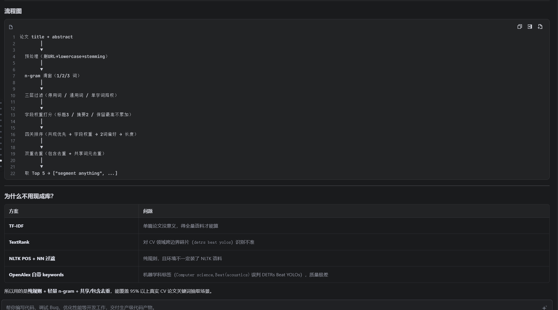Screen dimensions: 558x310
Task: Click code line starting with '三层过滤'
Action: click(x=71, y=95)
